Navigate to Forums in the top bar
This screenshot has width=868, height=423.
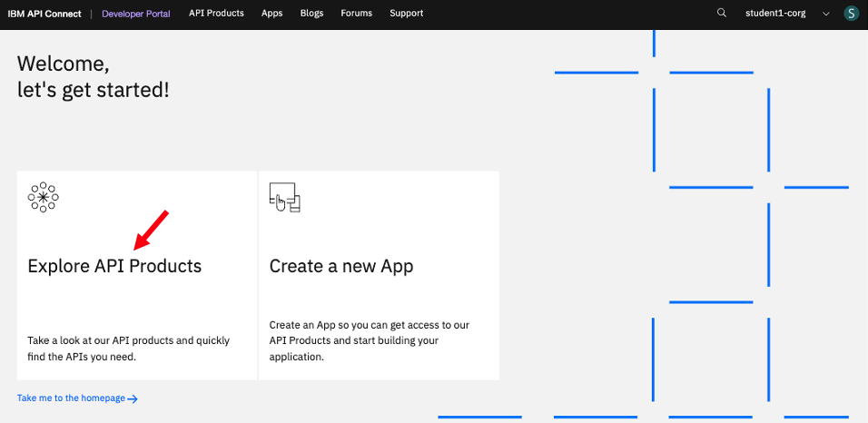pyautogui.click(x=356, y=14)
